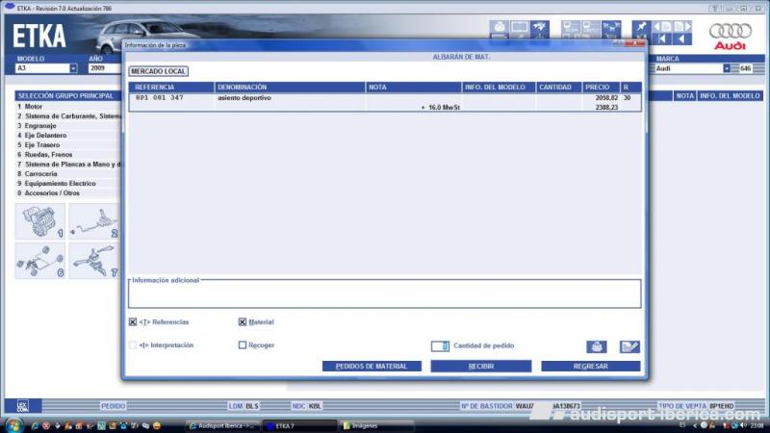Click the LEX.COM icon in the status bar

click(x=22, y=406)
